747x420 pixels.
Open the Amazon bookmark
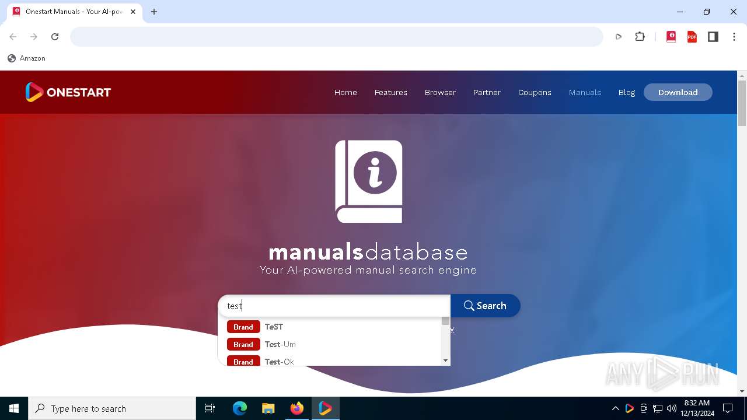coord(27,58)
